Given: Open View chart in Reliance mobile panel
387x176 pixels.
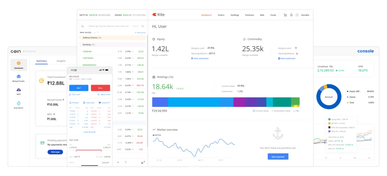Looking at the screenshot, I should (75, 94).
